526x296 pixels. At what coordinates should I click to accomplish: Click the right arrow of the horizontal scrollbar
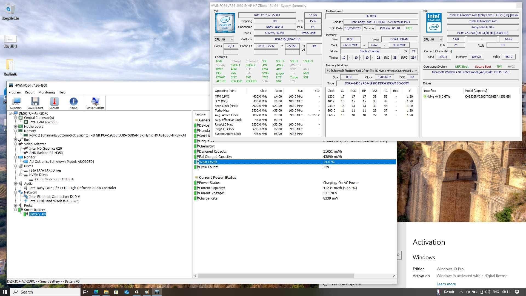pyautogui.click(x=394, y=275)
